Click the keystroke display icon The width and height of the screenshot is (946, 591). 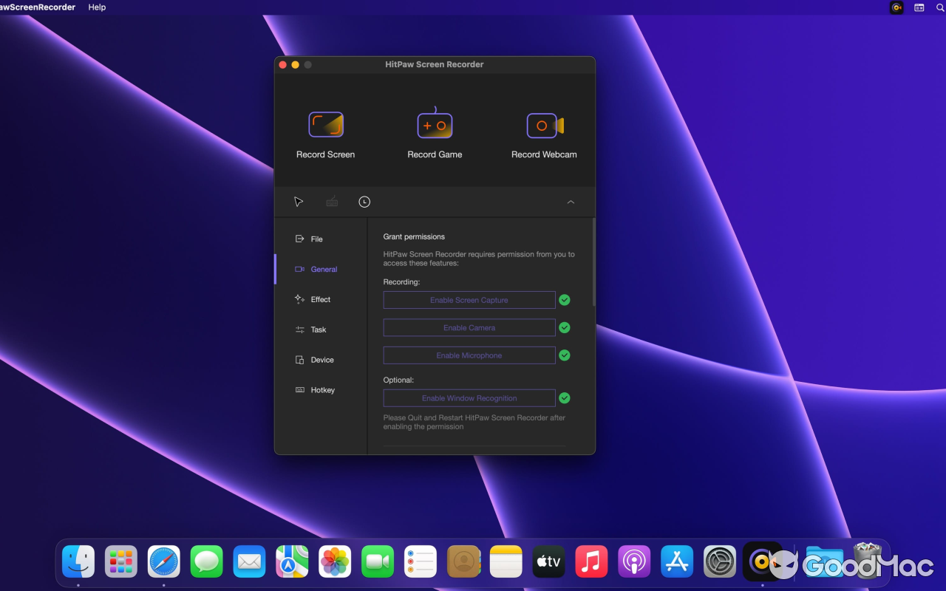[x=331, y=201]
